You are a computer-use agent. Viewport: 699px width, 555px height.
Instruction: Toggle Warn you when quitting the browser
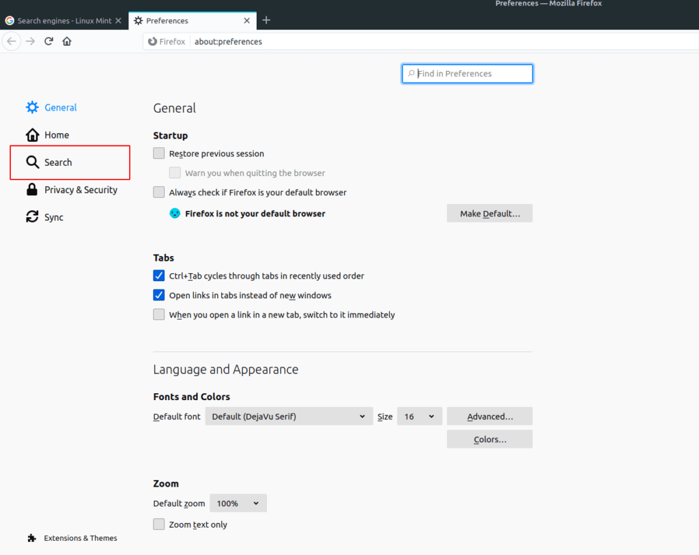(x=175, y=173)
